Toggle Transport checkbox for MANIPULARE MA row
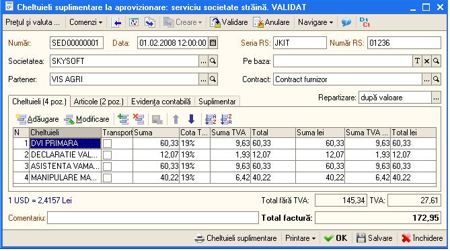This screenshot has width=450, height=251. coord(108,178)
